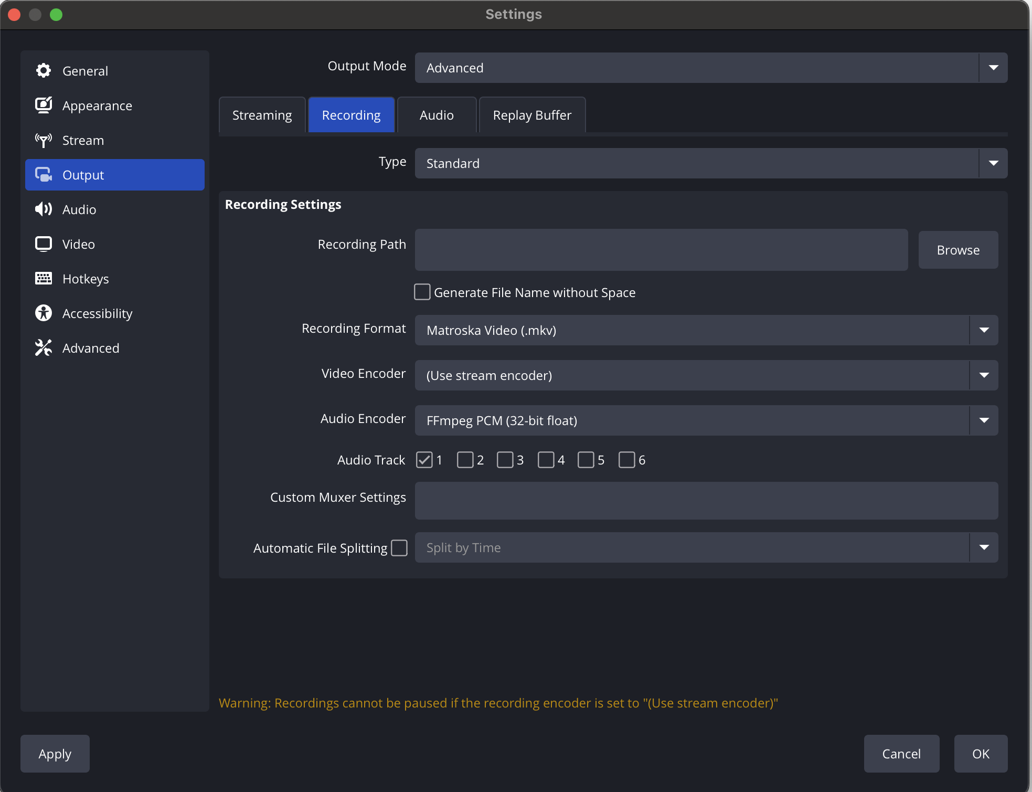Click the Settings window title
Image resolution: width=1032 pixels, height=792 pixels.
pyautogui.click(x=514, y=14)
